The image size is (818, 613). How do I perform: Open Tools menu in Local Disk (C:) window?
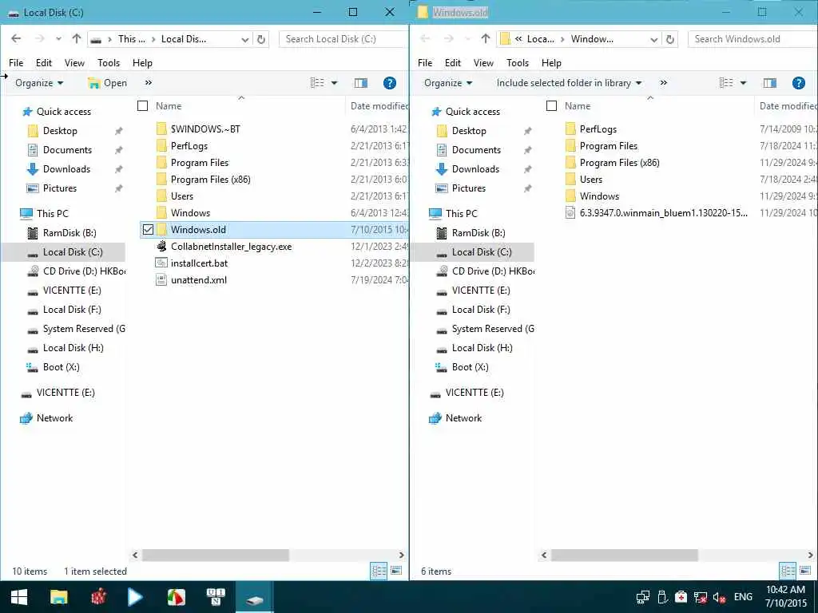click(x=109, y=63)
